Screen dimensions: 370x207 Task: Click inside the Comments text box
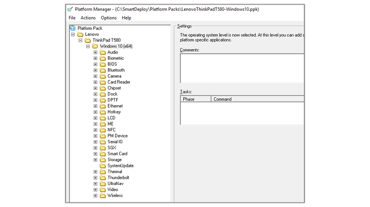(241, 68)
